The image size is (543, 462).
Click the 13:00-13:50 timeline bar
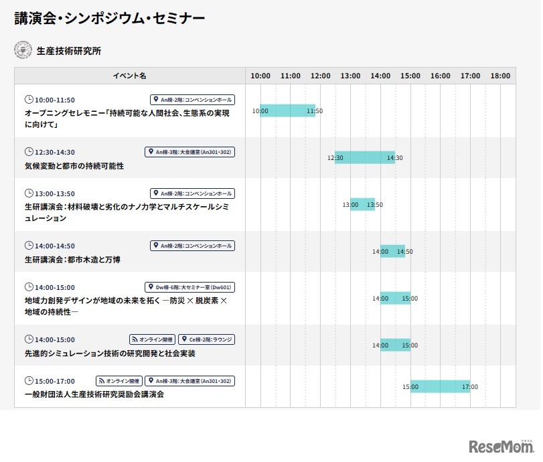pyautogui.click(x=363, y=204)
